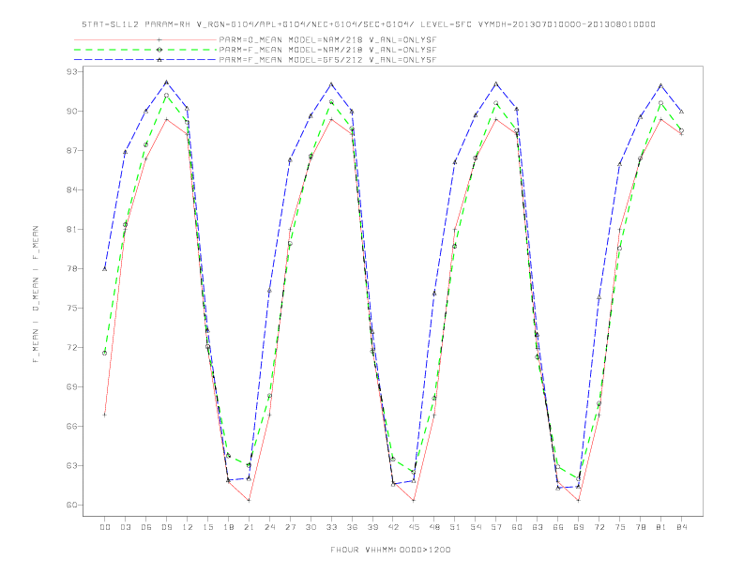Click the circle marker in the green legend line
743x574 pixels.
point(159,50)
